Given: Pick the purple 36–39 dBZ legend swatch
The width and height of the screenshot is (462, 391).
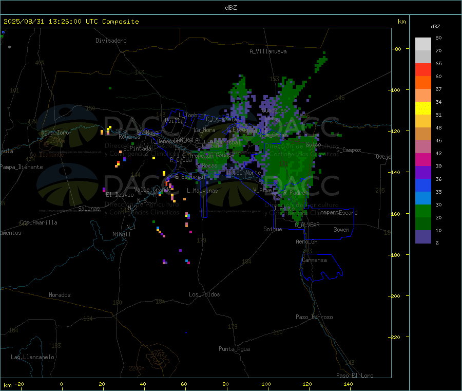Looking at the screenshot, I should tap(423, 173).
